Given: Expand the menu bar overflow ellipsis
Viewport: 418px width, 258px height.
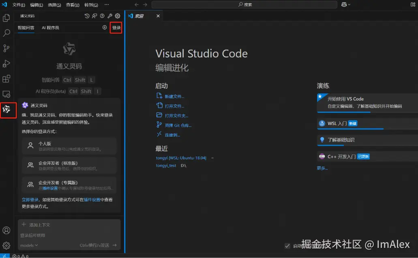Looking at the screenshot, I should tap(107, 4).
